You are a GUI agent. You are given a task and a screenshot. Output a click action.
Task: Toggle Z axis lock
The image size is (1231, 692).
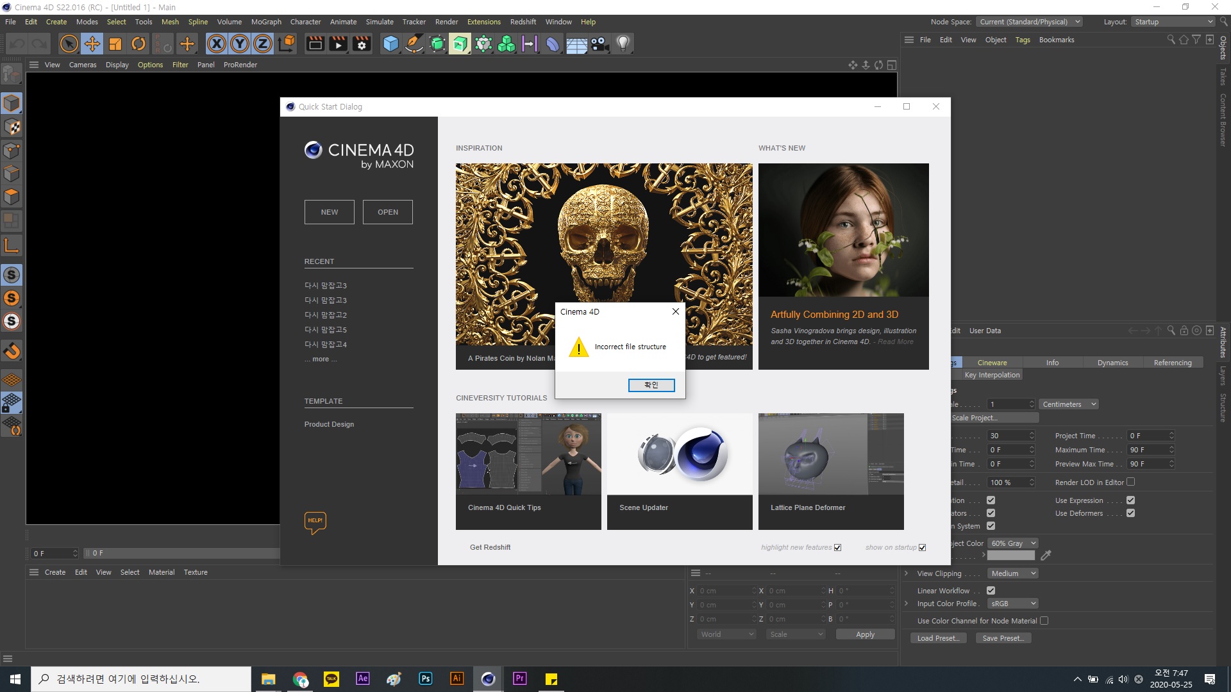tap(263, 44)
